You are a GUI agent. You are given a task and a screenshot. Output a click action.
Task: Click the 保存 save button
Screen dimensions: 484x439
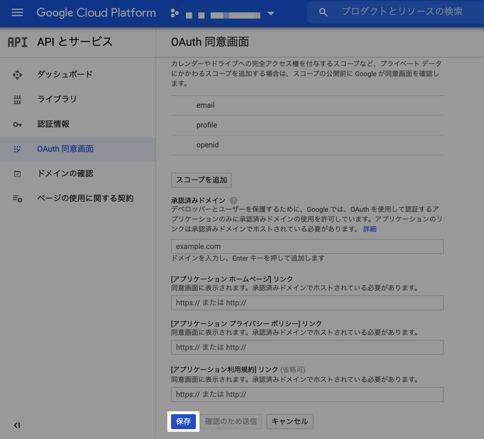(183, 421)
